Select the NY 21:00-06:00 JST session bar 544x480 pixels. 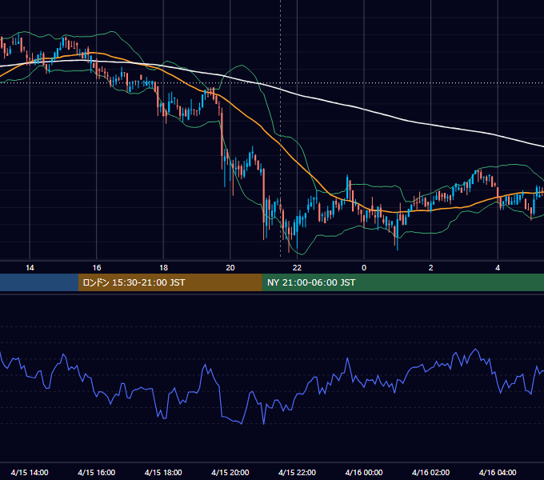pyautogui.click(x=402, y=282)
